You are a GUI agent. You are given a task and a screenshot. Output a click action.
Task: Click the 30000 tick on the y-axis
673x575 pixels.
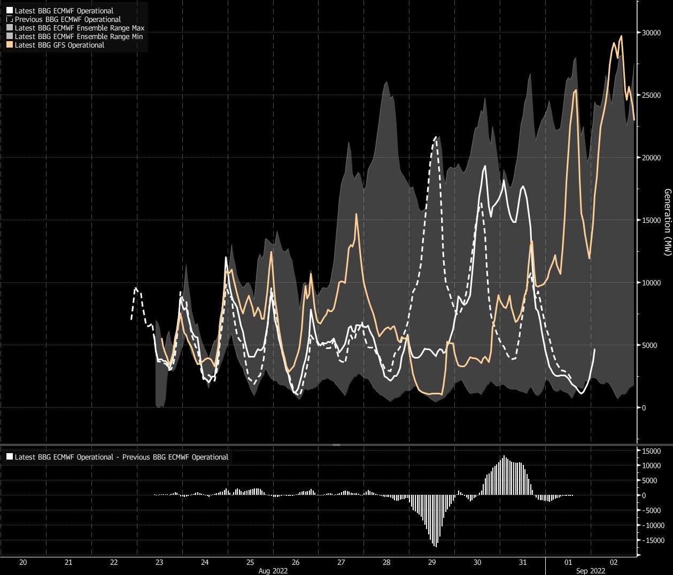tap(651, 33)
